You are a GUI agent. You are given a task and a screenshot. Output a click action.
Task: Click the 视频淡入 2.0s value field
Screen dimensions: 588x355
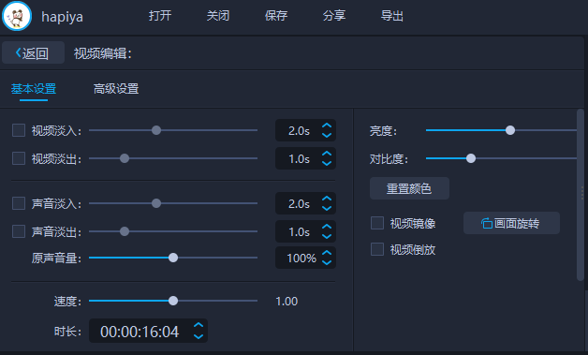[x=305, y=130]
